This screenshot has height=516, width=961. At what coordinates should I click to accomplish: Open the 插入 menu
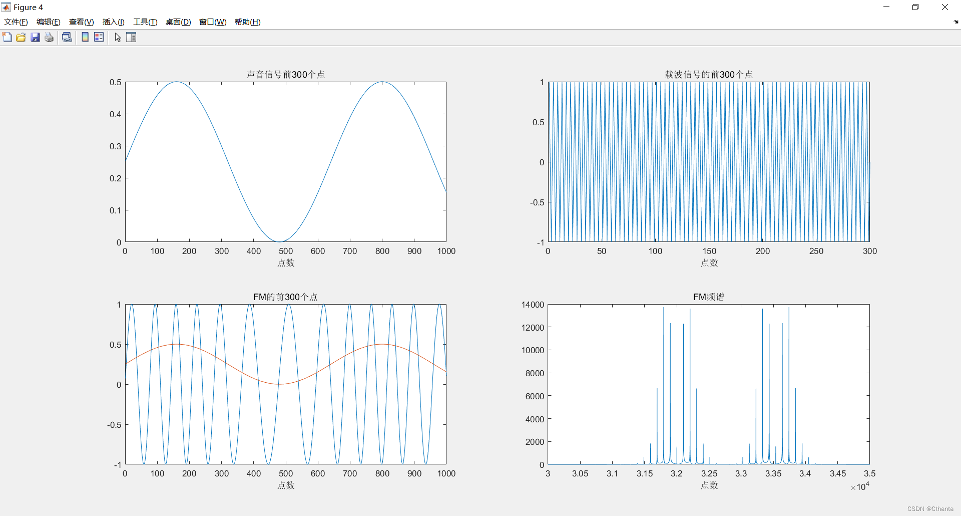(x=113, y=22)
